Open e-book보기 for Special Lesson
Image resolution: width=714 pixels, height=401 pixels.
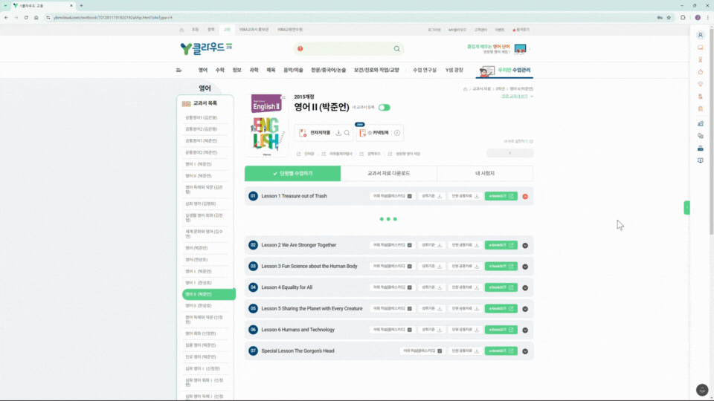501,351
